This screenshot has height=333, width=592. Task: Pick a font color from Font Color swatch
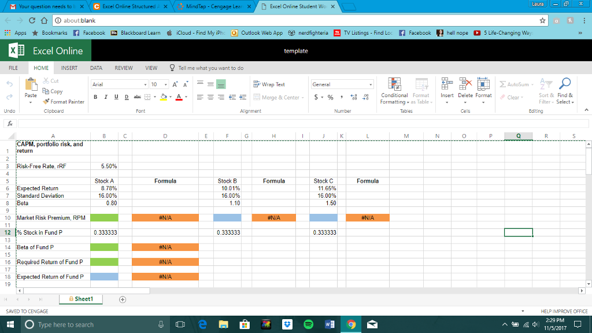point(179,97)
